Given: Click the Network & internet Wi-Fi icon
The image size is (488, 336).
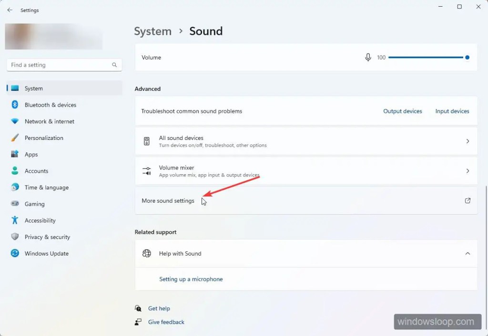Looking at the screenshot, I should 15,121.
